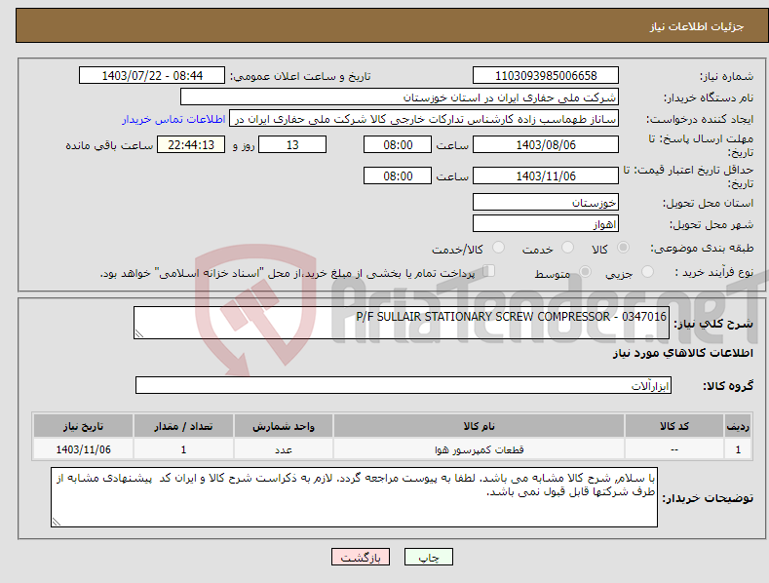Click the تاریخ نیاز column header
Screen dimensions: 769x583
click(x=84, y=426)
